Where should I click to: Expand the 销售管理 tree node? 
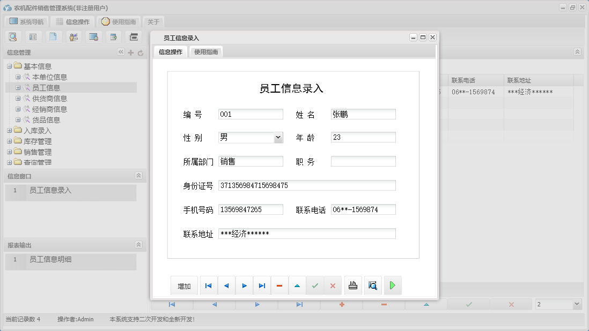click(x=10, y=152)
